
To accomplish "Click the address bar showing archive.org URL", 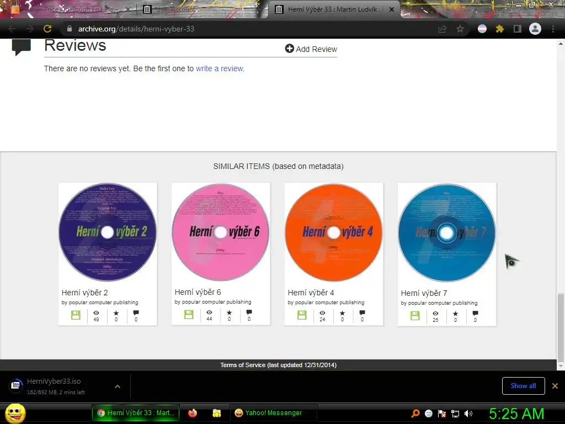I will (x=252, y=29).
